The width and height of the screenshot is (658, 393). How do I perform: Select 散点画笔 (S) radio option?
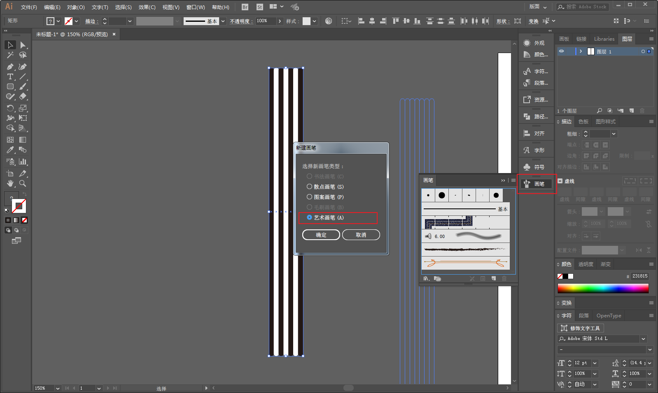[325, 187]
